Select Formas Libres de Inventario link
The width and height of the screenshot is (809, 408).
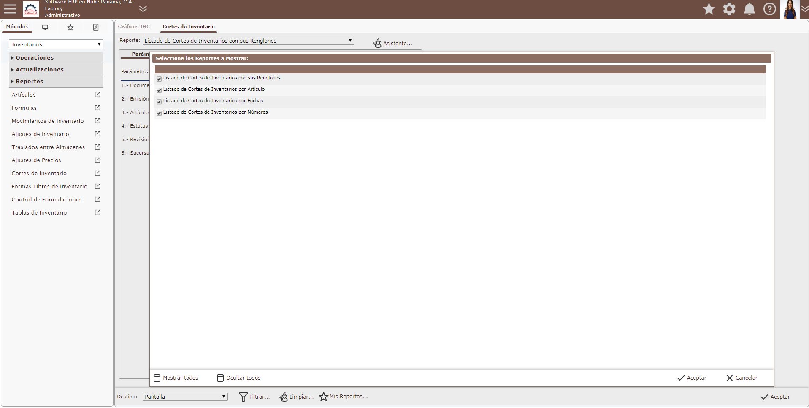coord(49,187)
